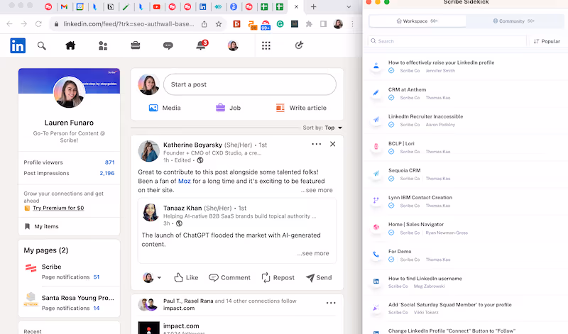Open three-dot menu on impact.com post
Image resolution: width=568 pixels, height=334 pixels.
331,303
